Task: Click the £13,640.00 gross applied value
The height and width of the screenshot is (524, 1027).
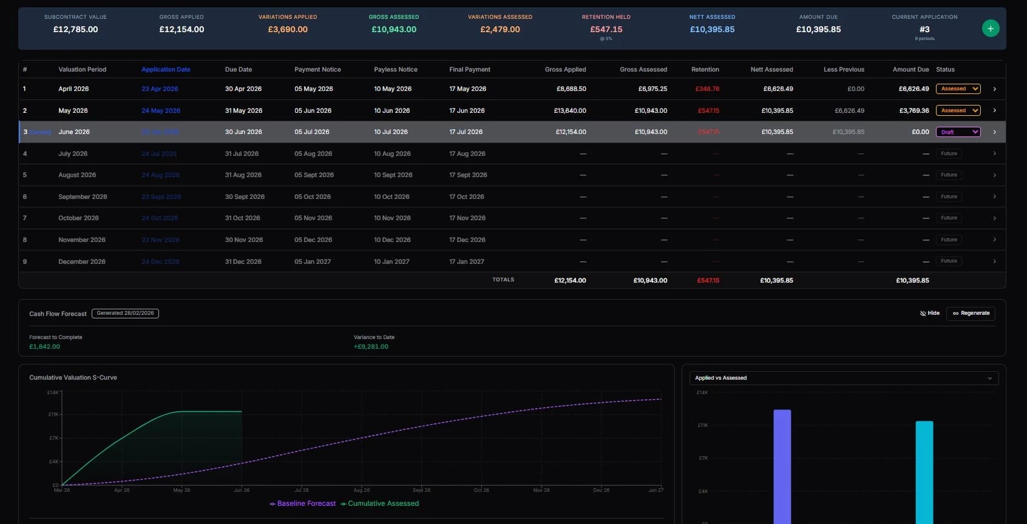Action: point(570,110)
